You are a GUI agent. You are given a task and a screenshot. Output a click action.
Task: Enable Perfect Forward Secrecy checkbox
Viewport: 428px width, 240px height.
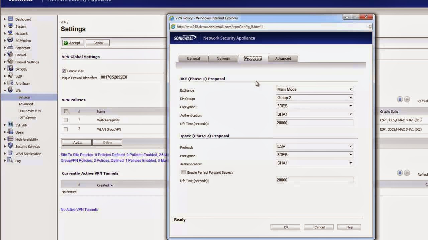click(x=183, y=172)
